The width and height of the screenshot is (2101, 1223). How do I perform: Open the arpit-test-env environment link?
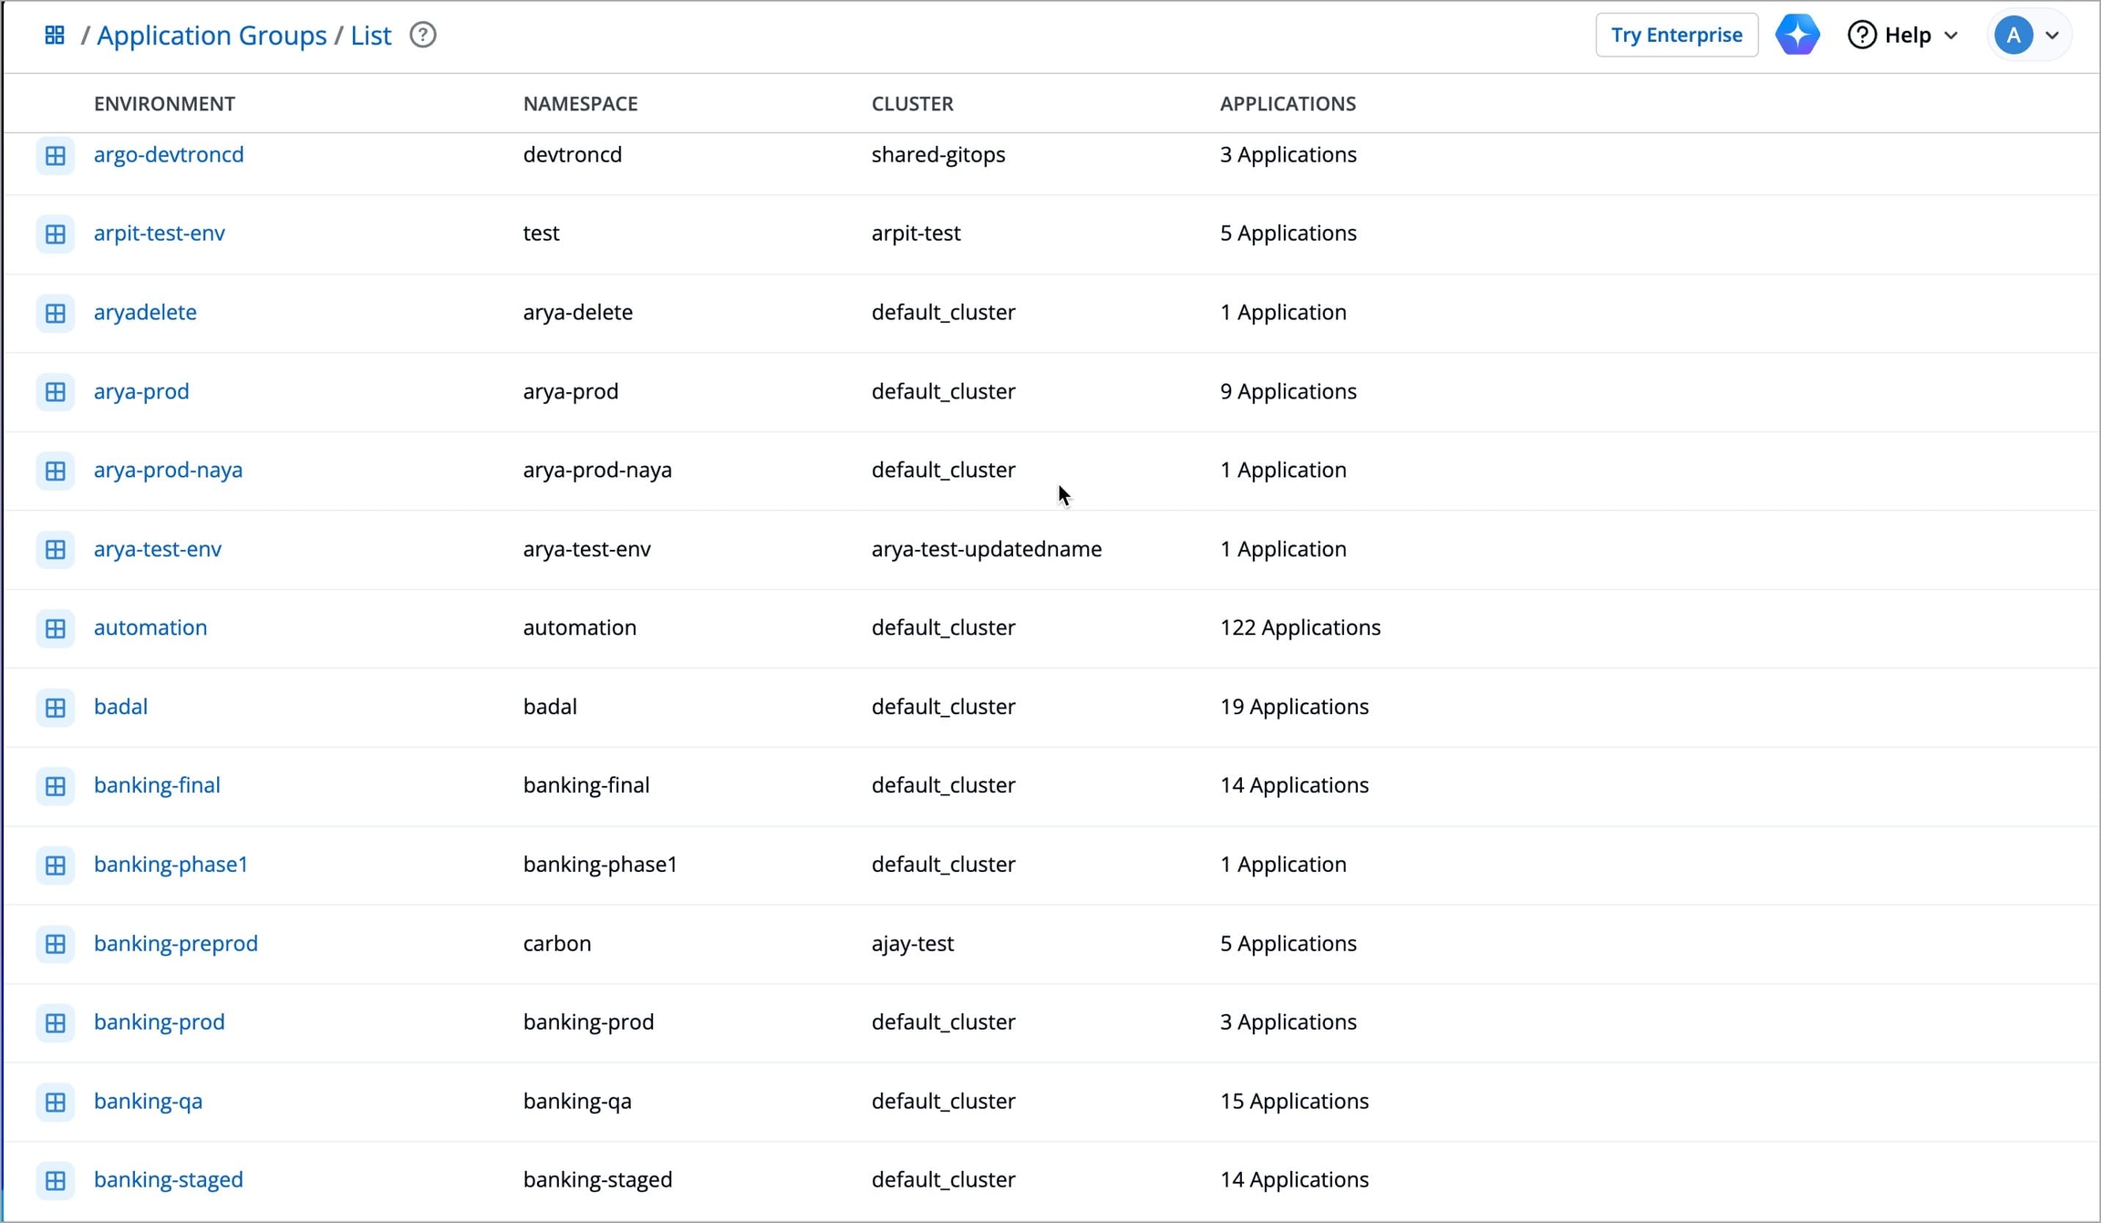pyautogui.click(x=160, y=233)
